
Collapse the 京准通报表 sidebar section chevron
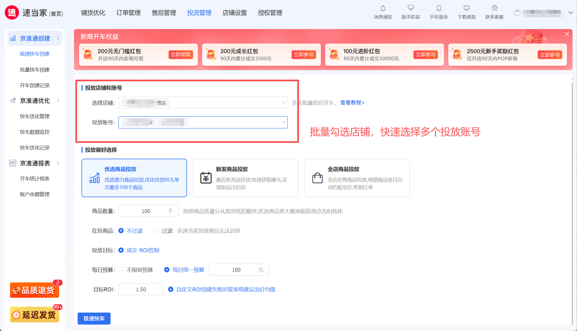coord(58,163)
